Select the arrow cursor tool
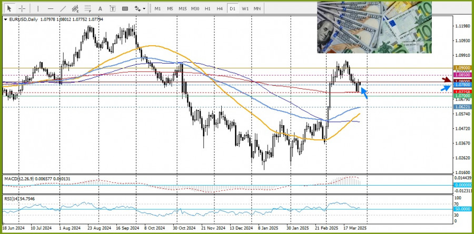 9,8
